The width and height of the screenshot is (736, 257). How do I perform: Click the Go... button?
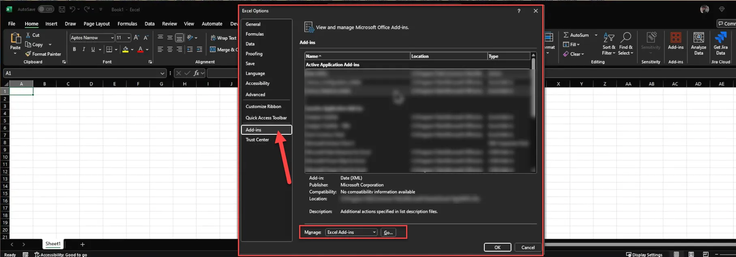coord(388,232)
